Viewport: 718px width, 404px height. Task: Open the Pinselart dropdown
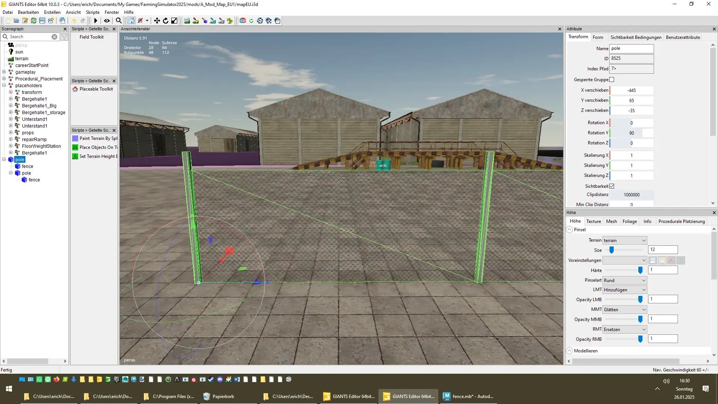tap(625, 281)
